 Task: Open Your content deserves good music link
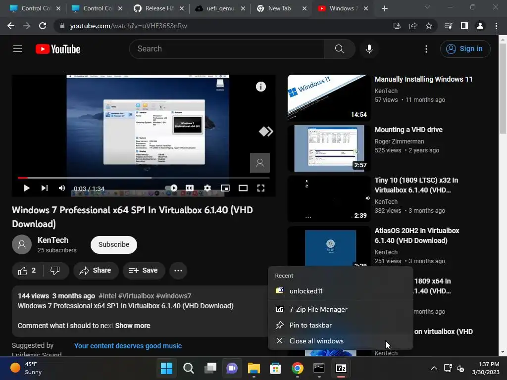click(128, 346)
